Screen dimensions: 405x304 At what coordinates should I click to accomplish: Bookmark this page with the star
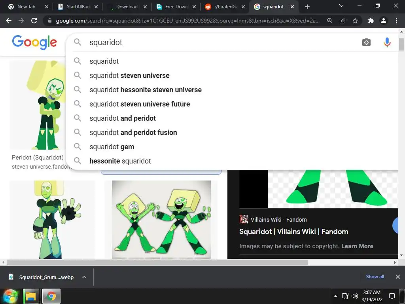point(355,21)
